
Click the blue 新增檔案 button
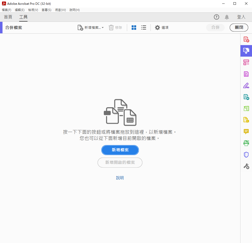coord(120,150)
